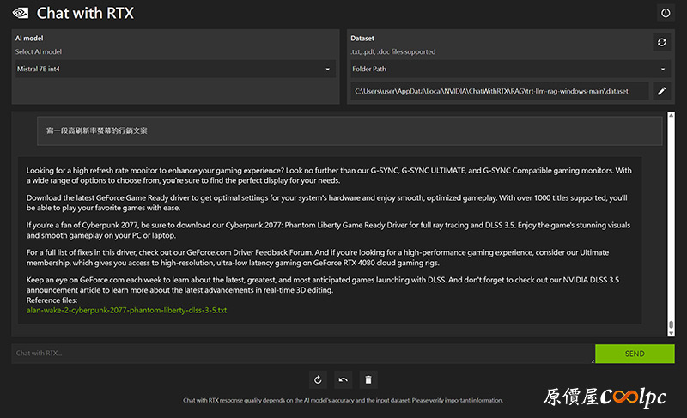Click paragraph starting 'If you're a fan of Cyberpunk'
The width and height of the screenshot is (687, 418).
[x=328, y=230]
